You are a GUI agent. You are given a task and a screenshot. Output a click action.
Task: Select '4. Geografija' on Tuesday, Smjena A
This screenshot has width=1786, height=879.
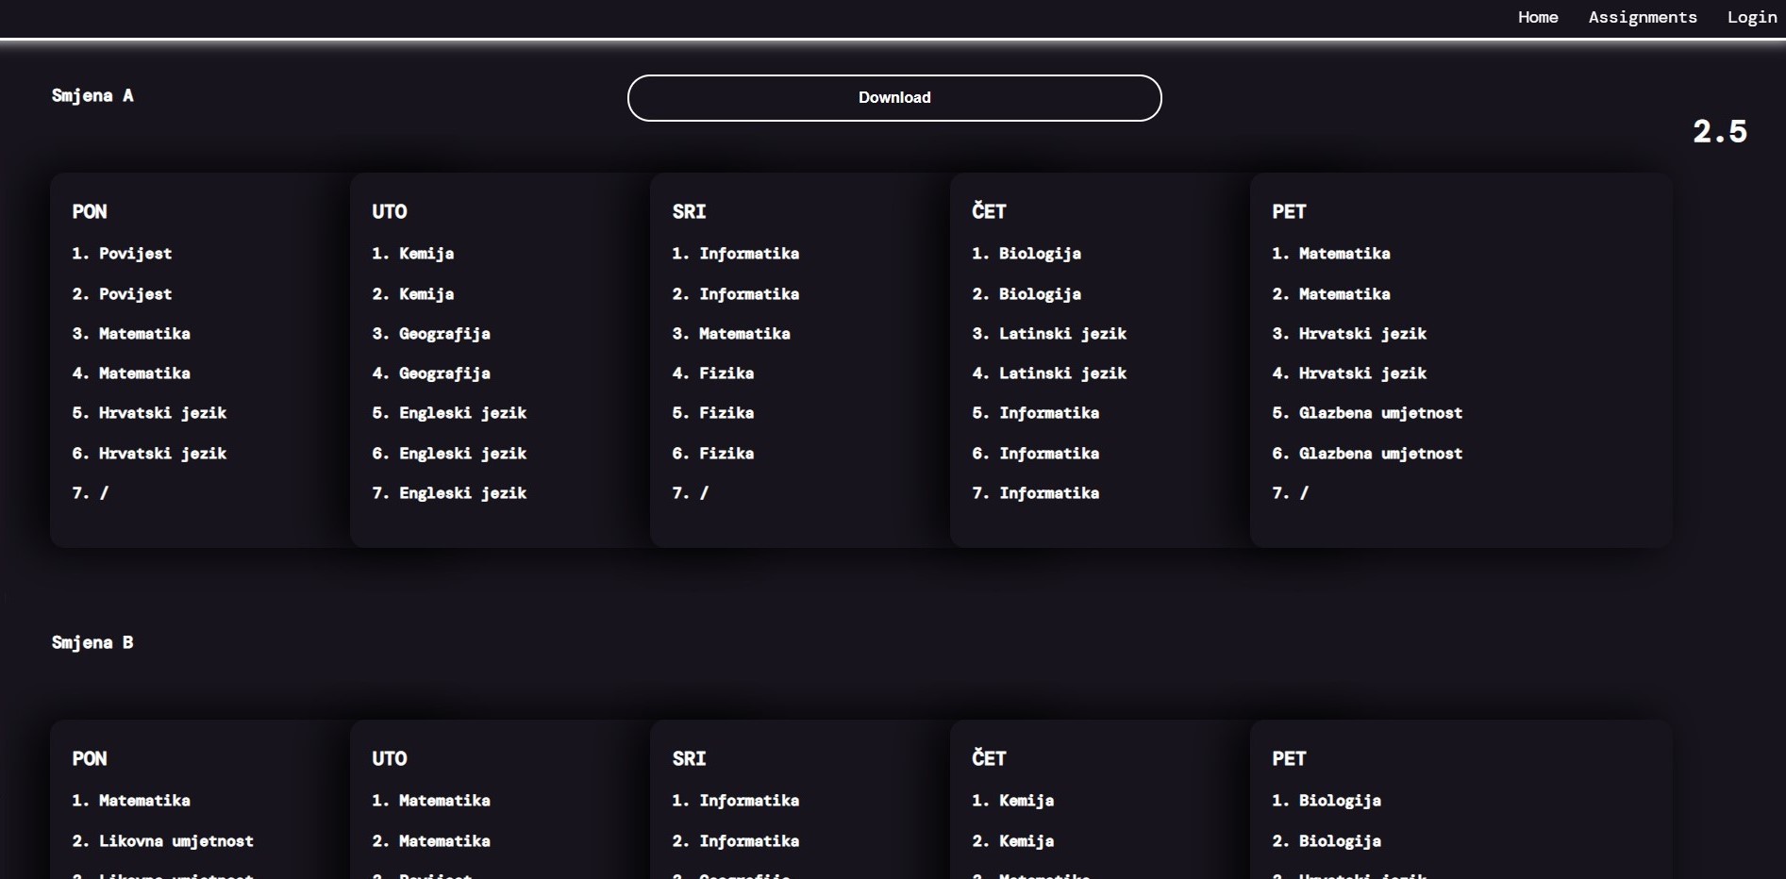[x=431, y=373]
